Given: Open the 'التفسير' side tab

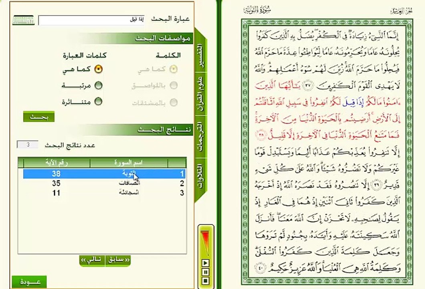Looking at the screenshot, I should (x=201, y=55).
